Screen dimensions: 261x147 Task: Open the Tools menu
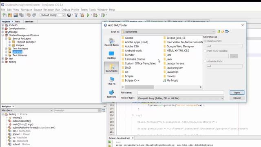click(x=92, y=10)
